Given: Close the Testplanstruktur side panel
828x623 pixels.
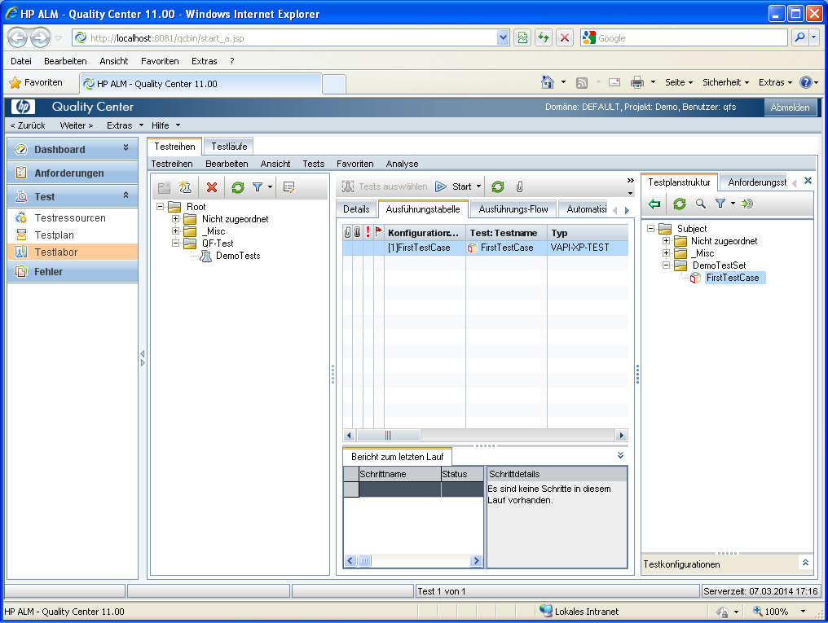Looking at the screenshot, I should click(x=808, y=181).
